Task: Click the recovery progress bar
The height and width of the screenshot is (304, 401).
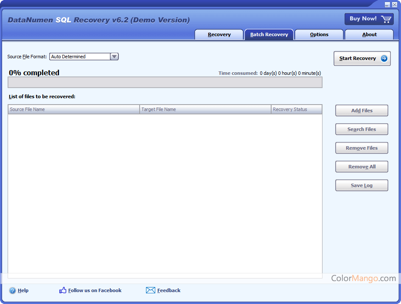Action: [x=165, y=82]
